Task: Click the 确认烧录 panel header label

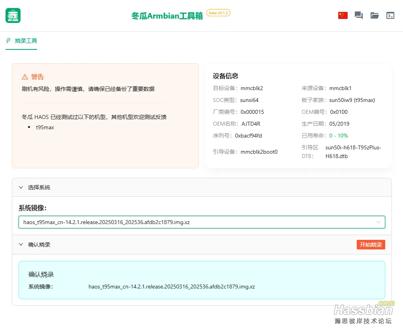Action: pos(39,245)
